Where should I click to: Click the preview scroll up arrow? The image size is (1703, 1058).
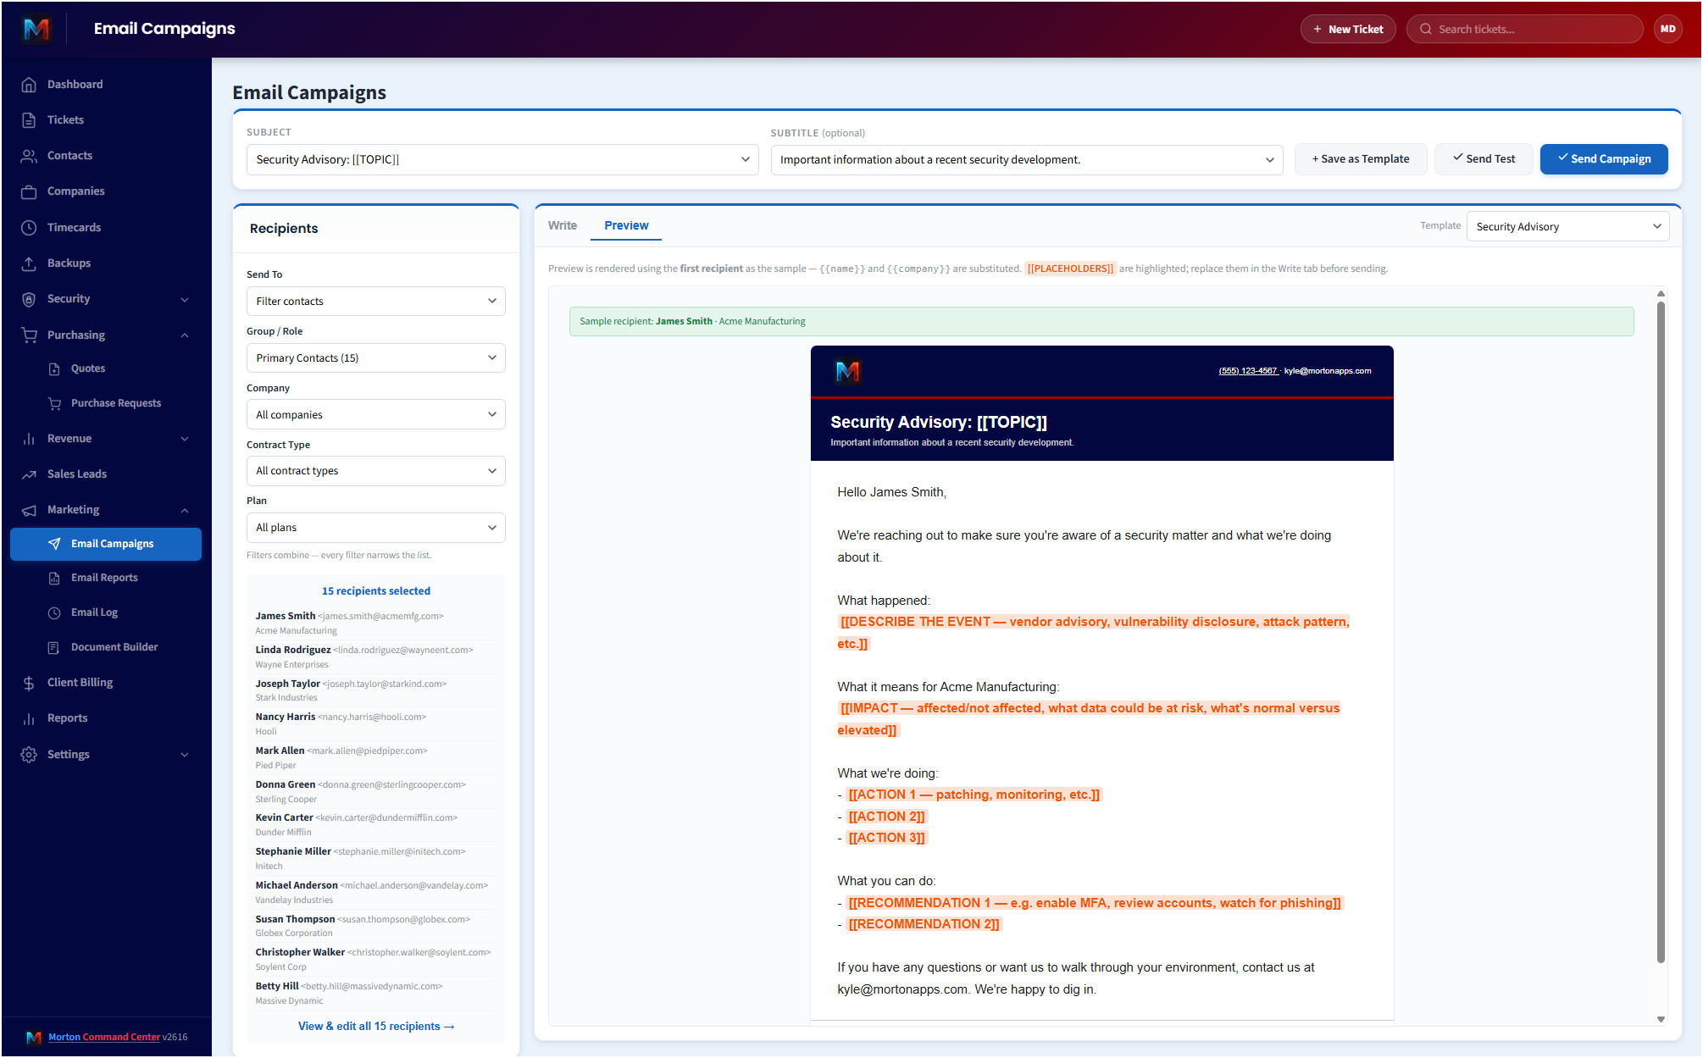1661,294
